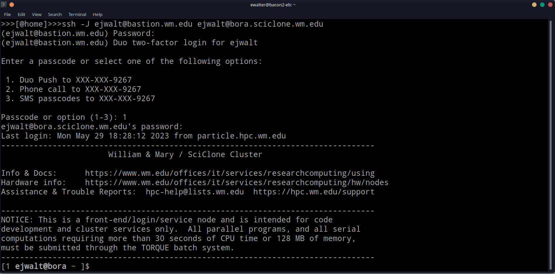555x274 pixels.
Task: Click the hpc-help@lists.wm.edu email address
Action: point(195,192)
